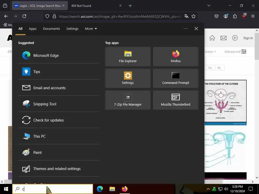Click the AOL Sign In link
This screenshot has height=194, width=259.
coord(248,38)
